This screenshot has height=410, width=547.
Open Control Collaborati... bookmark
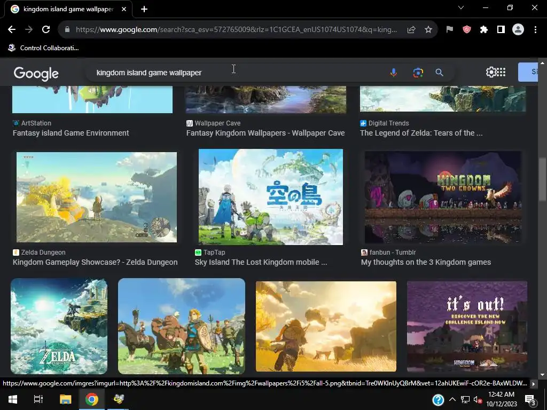tap(44, 48)
